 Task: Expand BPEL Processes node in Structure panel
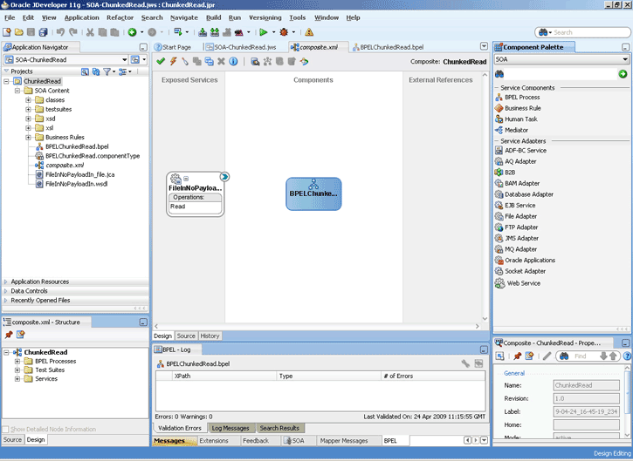(17, 361)
